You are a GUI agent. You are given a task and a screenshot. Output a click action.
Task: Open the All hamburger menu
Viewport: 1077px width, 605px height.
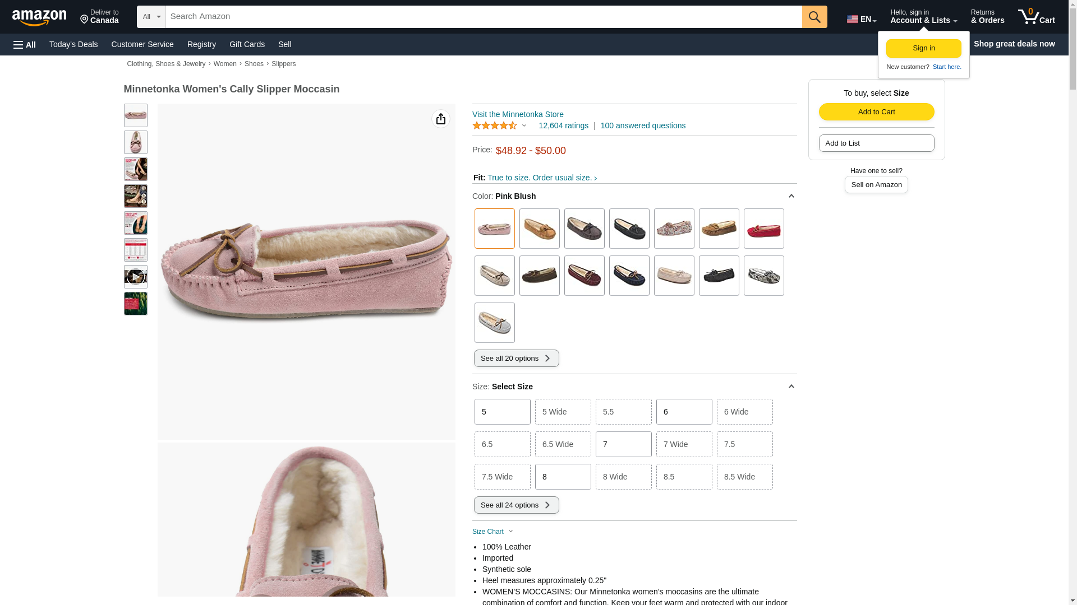pos(25,44)
